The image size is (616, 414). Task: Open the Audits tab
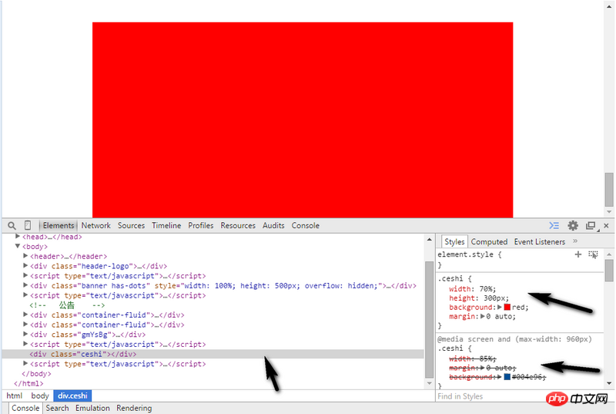(273, 225)
